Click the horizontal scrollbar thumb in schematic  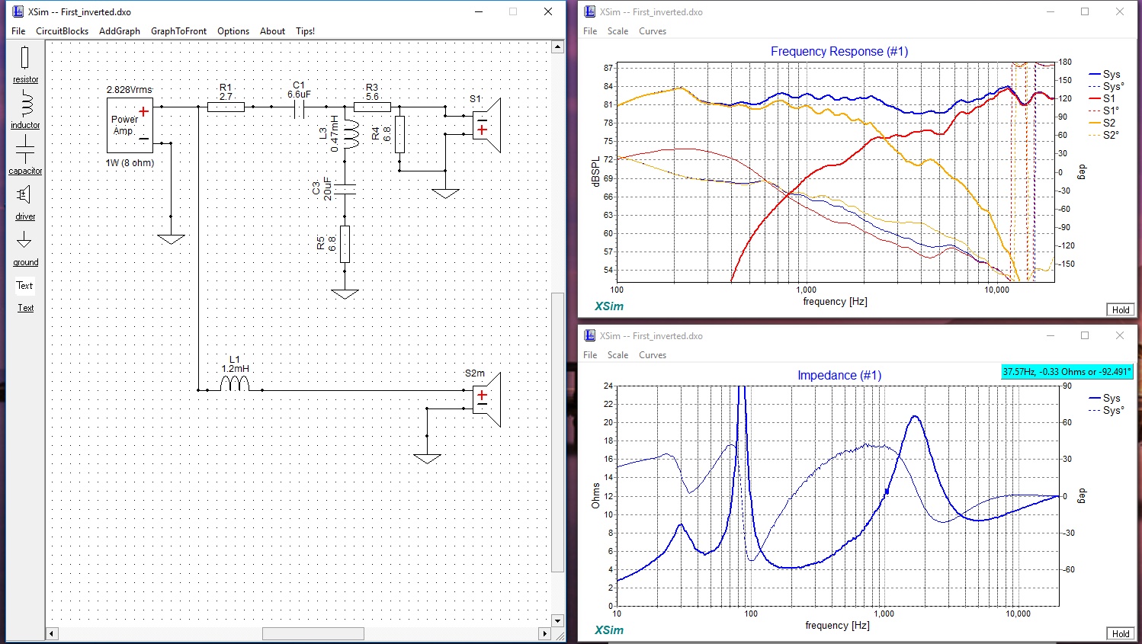coord(313,633)
